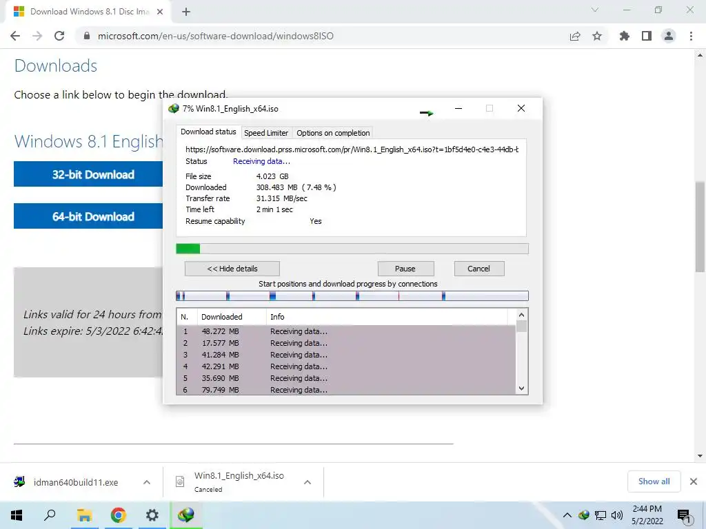Click the 32-bit Download button
This screenshot has width=706, height=529.
(x=88, y=174)
